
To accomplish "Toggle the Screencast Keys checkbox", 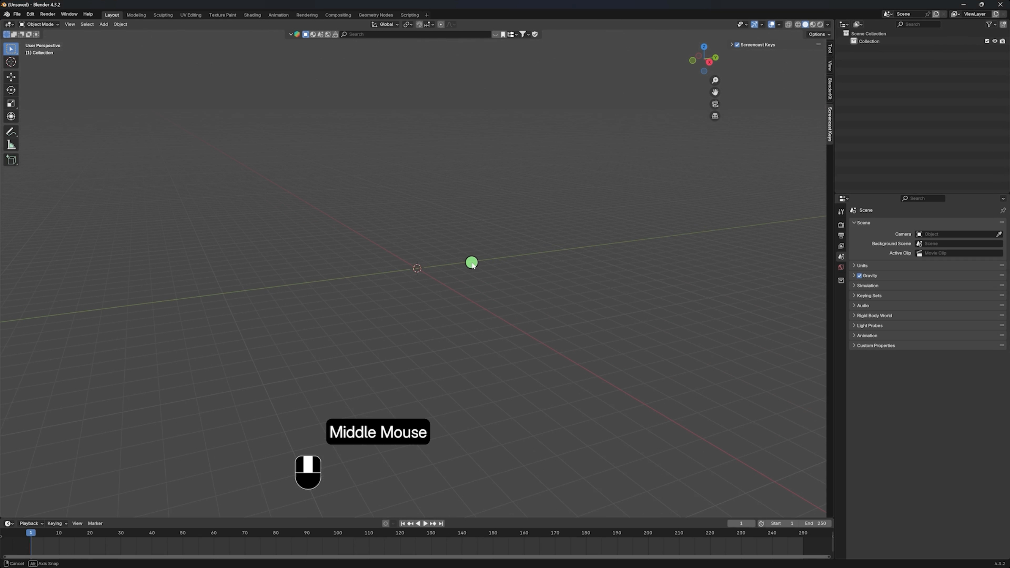I will click(x=737, y=45).
